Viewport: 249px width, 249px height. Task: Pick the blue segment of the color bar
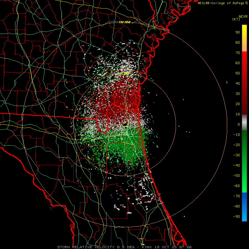pos(244,207)
